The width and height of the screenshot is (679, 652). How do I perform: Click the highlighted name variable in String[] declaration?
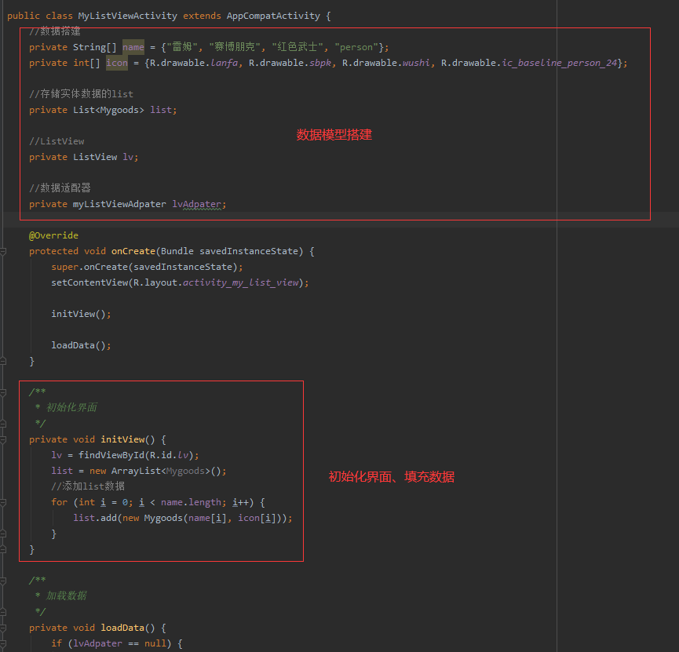click(133, 47)
